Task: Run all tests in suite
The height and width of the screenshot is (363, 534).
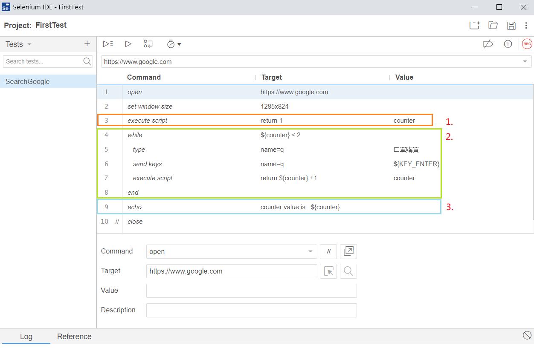Action: [108, 44]
